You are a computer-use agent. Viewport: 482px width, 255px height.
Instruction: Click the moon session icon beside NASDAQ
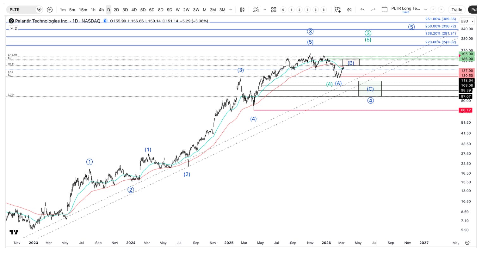[105, 21]
